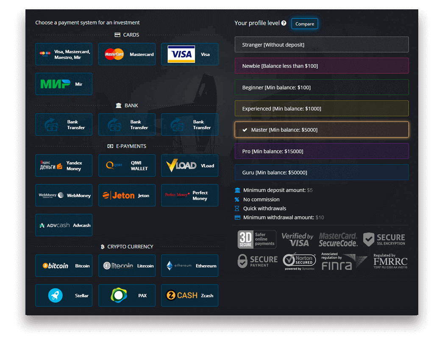This screenshot has width=442, height=337.
Task: Choose PAX cryptocurrency payment
Action: (x=127, y=295)
